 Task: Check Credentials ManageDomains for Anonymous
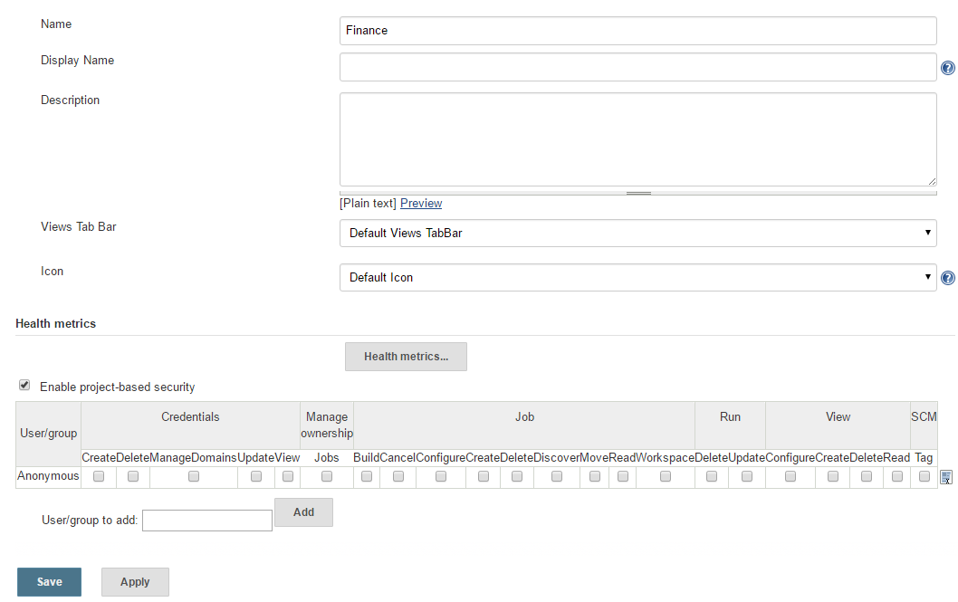[x=194, y=476]
